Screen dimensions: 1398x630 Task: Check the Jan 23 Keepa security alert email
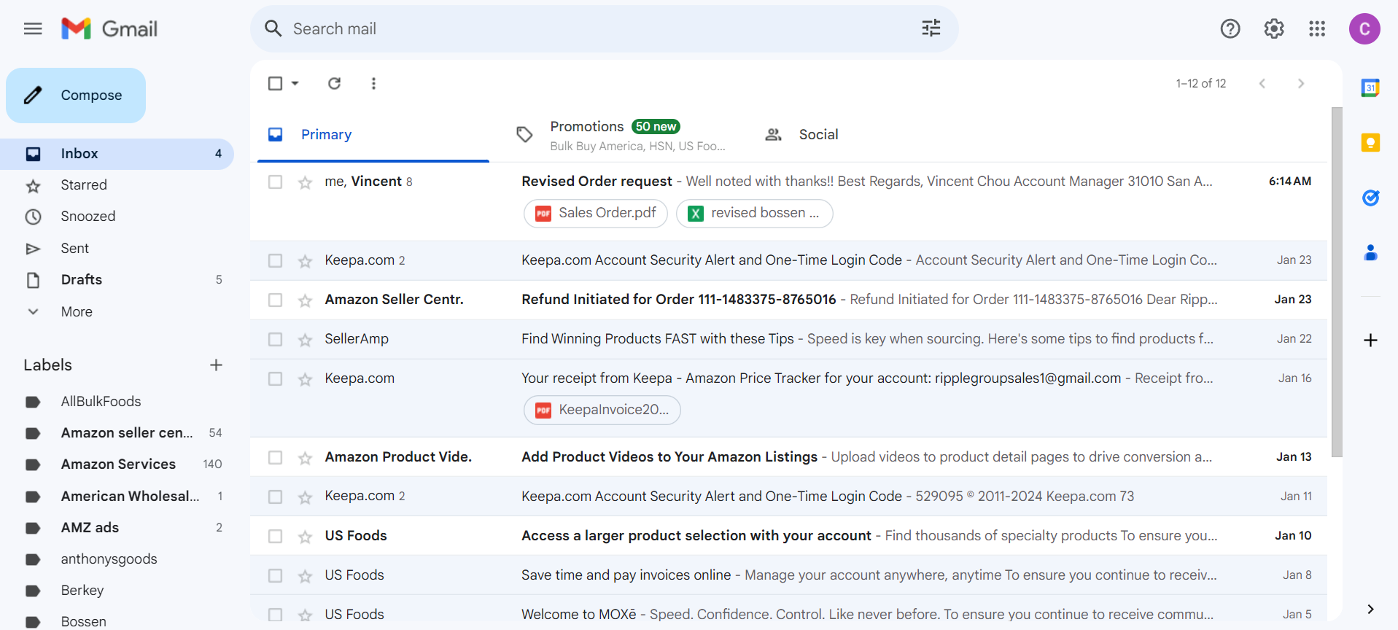coord(275,260)
